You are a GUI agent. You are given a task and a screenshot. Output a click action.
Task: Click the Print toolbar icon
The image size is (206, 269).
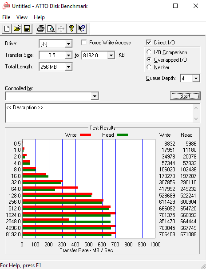[41, 28]
